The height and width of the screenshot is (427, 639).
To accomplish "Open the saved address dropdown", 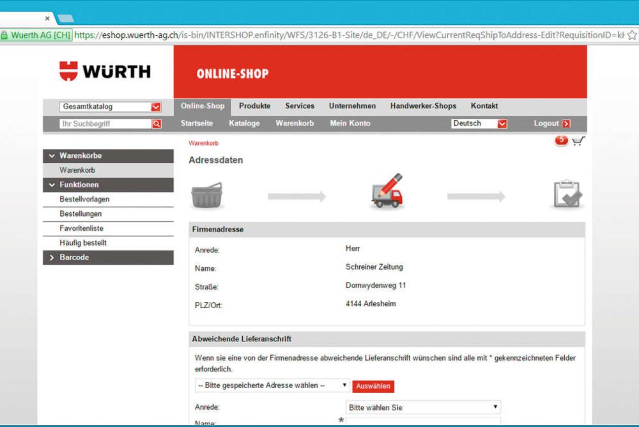I will (x=272, y=385).
